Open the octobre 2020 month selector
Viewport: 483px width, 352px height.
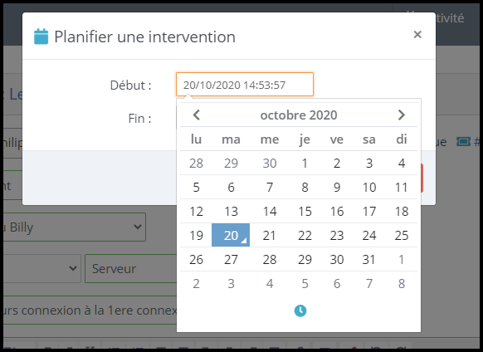pos(299,115)
